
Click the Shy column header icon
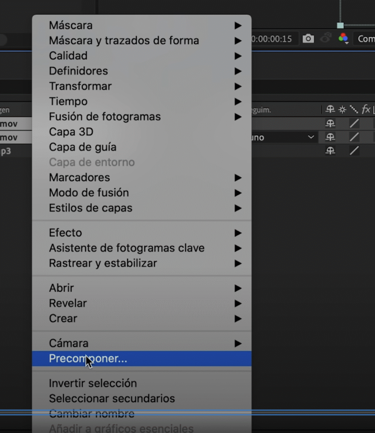(330, 110)
